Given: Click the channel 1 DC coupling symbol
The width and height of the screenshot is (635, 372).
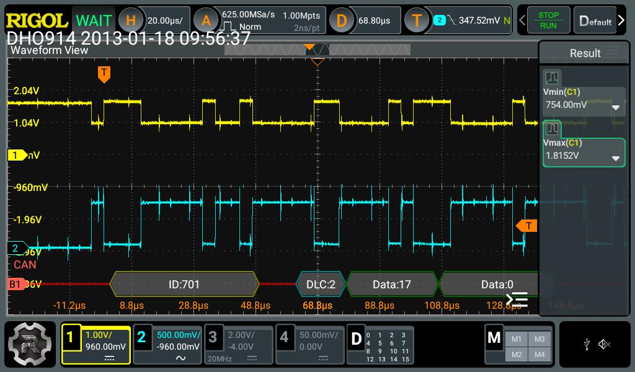Looking at the screenshot, I should click(109, 358).
